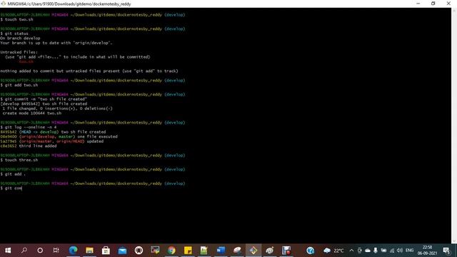Click the red untracked two.sh filename
Viewport: 457px width, 257px height.
(x=26, y=61)
